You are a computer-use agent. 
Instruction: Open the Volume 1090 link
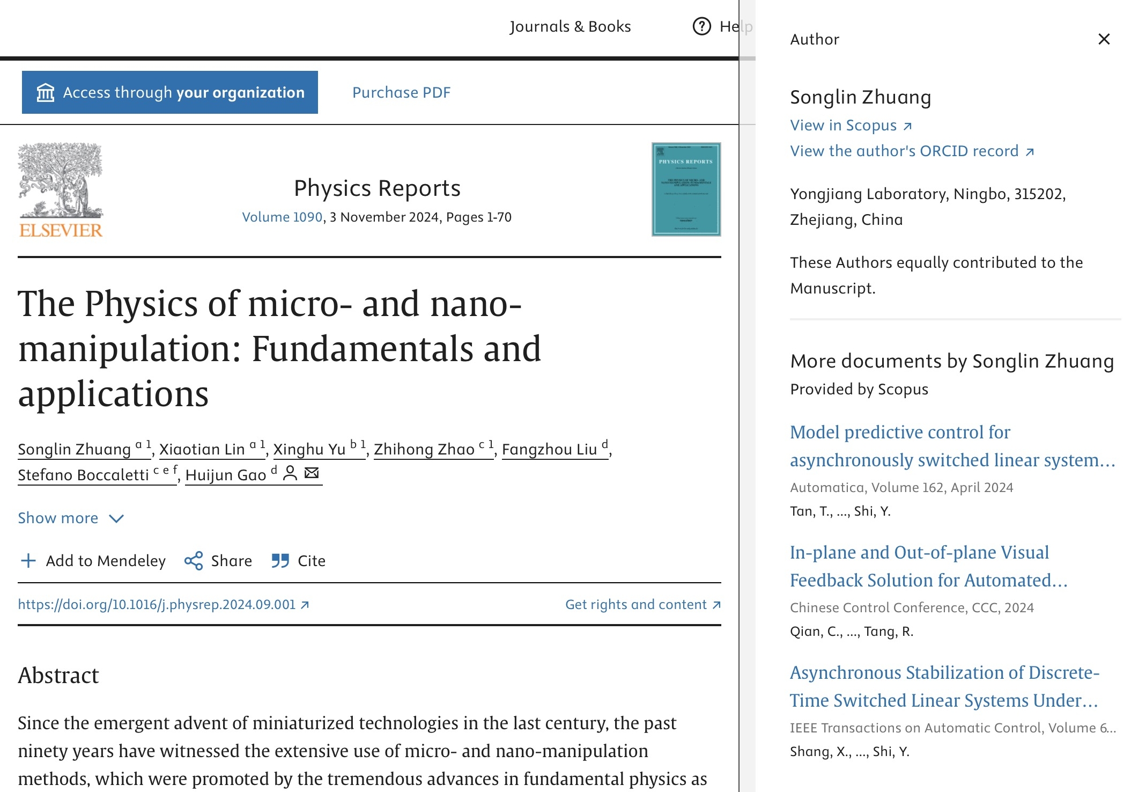[x=282, y=217]
